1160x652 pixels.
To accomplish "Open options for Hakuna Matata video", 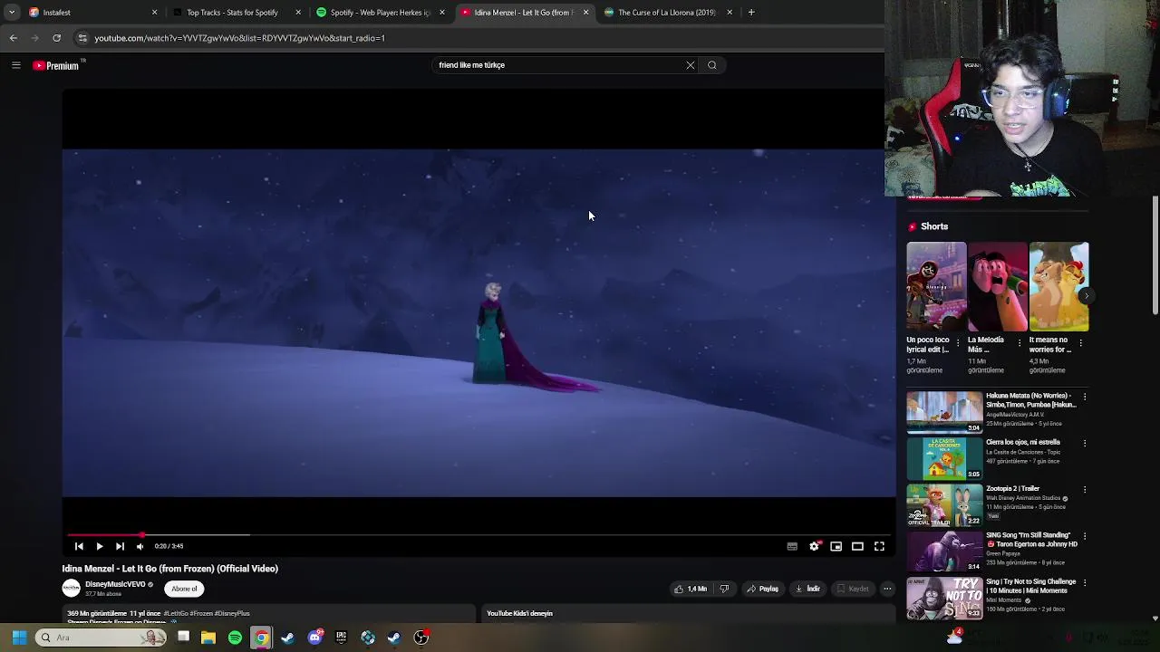I will click(1085, 397).
